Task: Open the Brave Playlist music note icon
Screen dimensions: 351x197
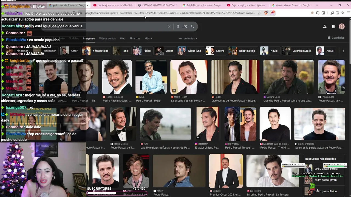Action: (x=332, y=13)
